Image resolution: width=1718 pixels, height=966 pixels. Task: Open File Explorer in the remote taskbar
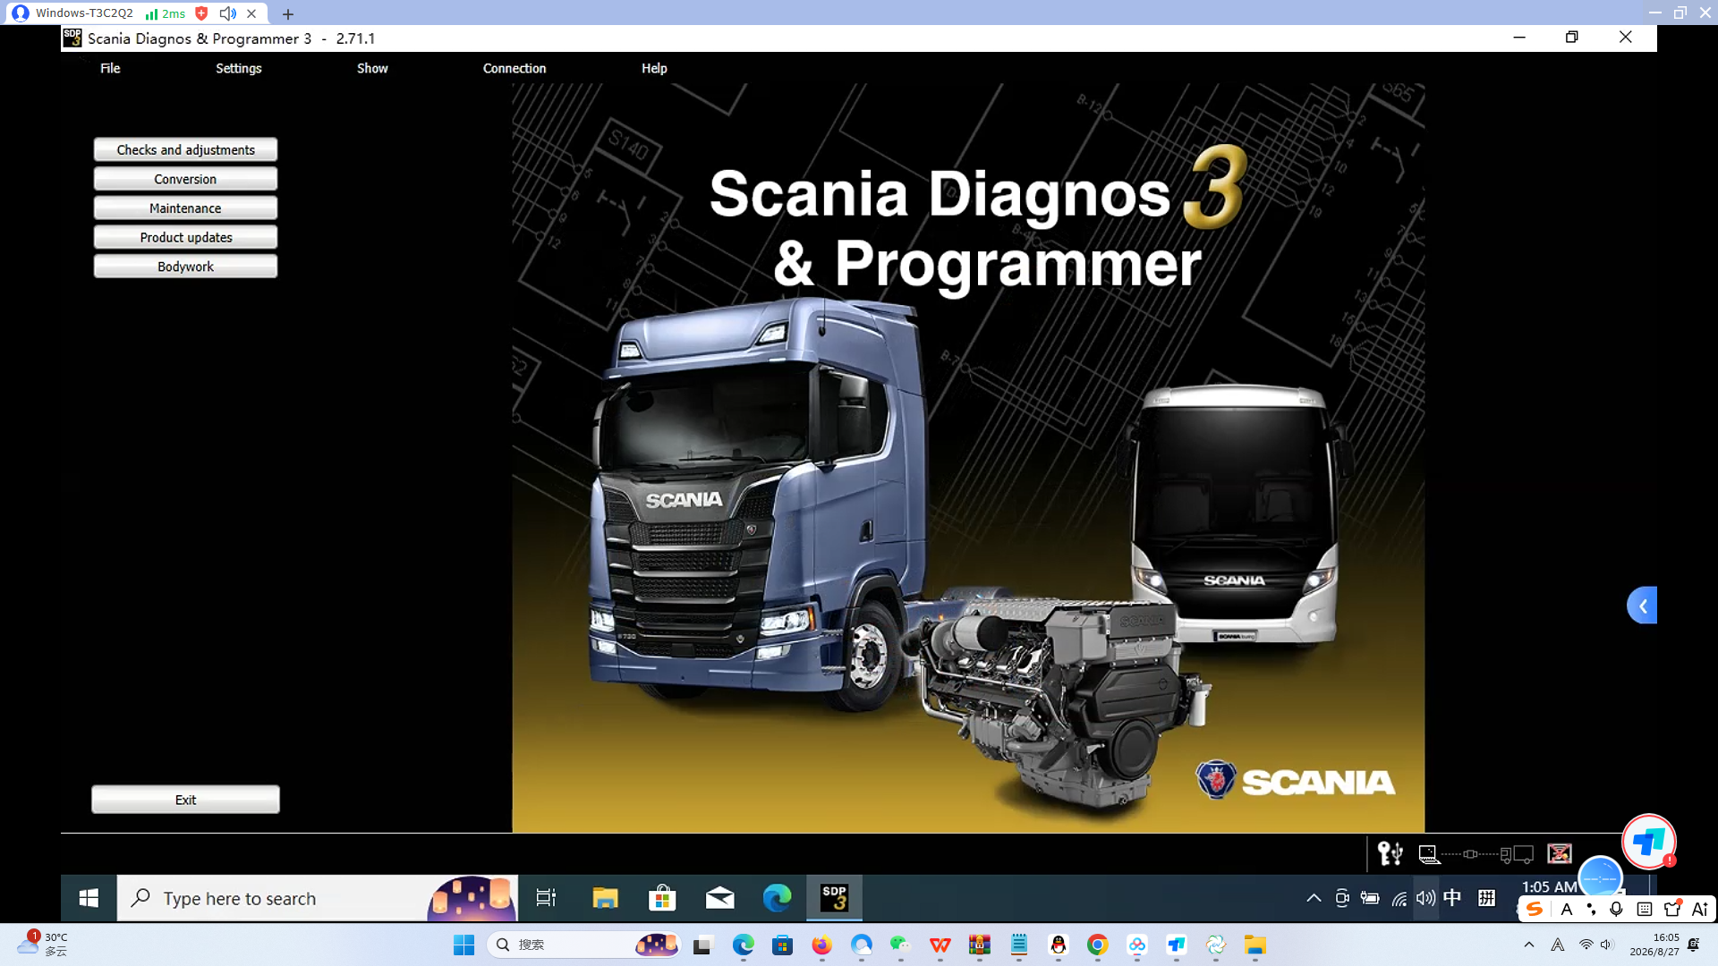(x=605, y=898)
